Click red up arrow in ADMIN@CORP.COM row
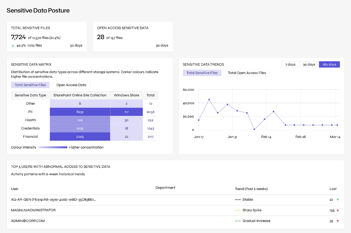 [x=338, y=221]
